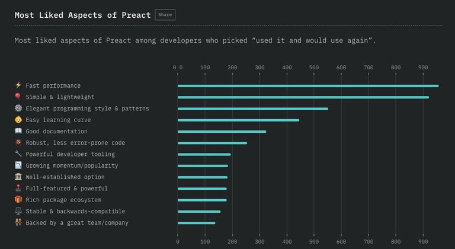The width and height of the screenshot is (455, 249).
Task: Click the bug Robust code icon
Action: [18, 143]
